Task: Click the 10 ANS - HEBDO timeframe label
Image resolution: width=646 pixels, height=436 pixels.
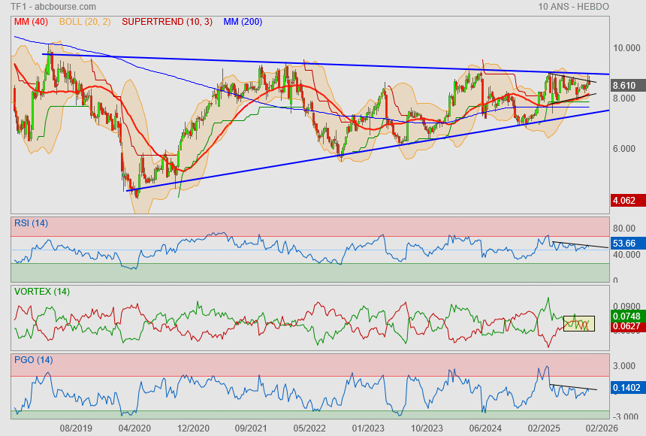Action: point(573,6)
